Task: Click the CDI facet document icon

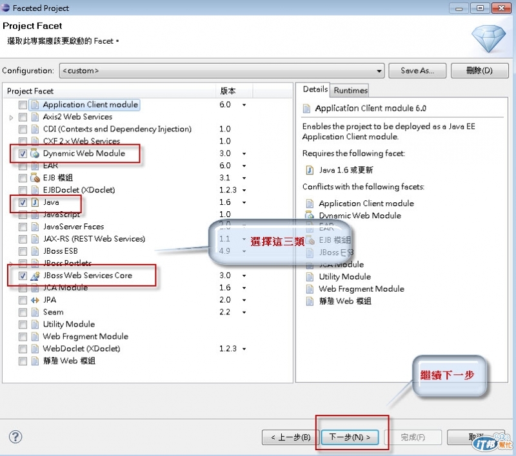Action: pyautogui.click(x=35, y=129)
